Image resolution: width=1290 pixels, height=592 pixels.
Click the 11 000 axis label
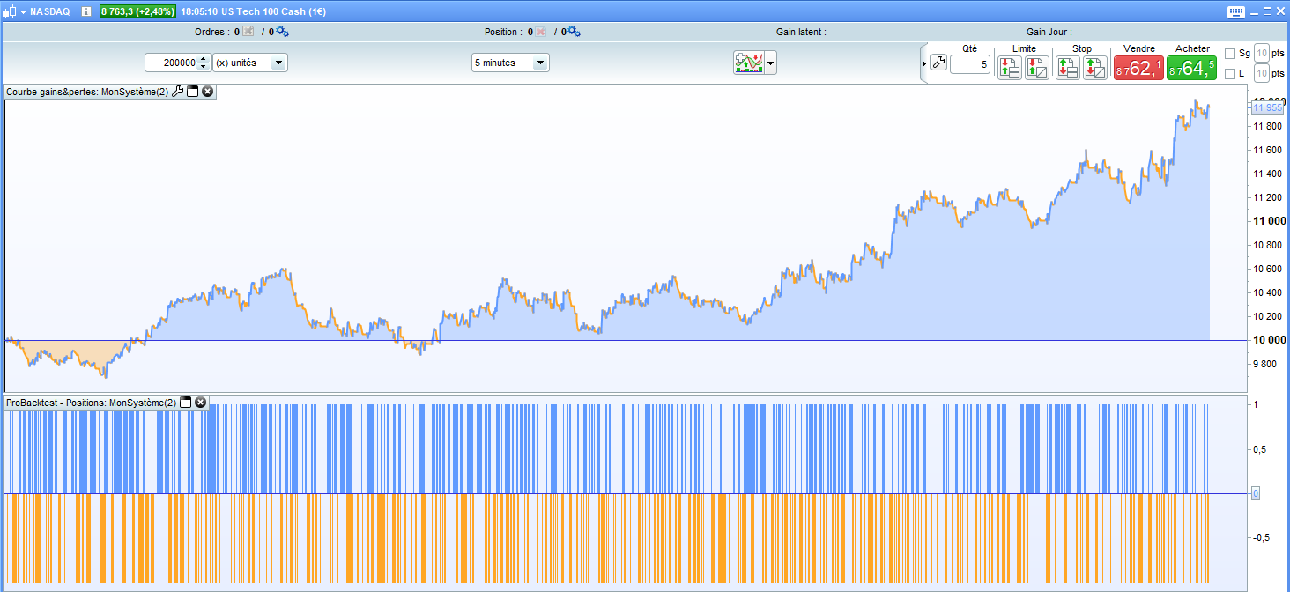[x=1268, y=220]
